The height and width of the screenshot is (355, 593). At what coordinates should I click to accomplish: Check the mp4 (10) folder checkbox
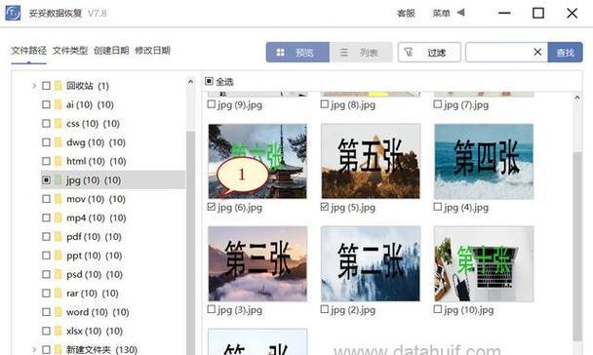tap(46, 217)
